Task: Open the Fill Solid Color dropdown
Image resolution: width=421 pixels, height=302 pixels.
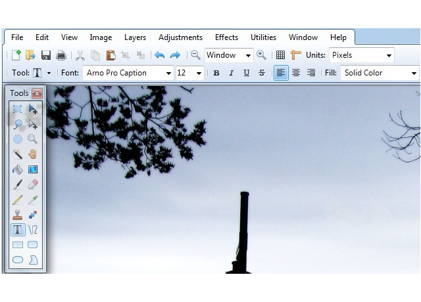Action: point(380,73)
